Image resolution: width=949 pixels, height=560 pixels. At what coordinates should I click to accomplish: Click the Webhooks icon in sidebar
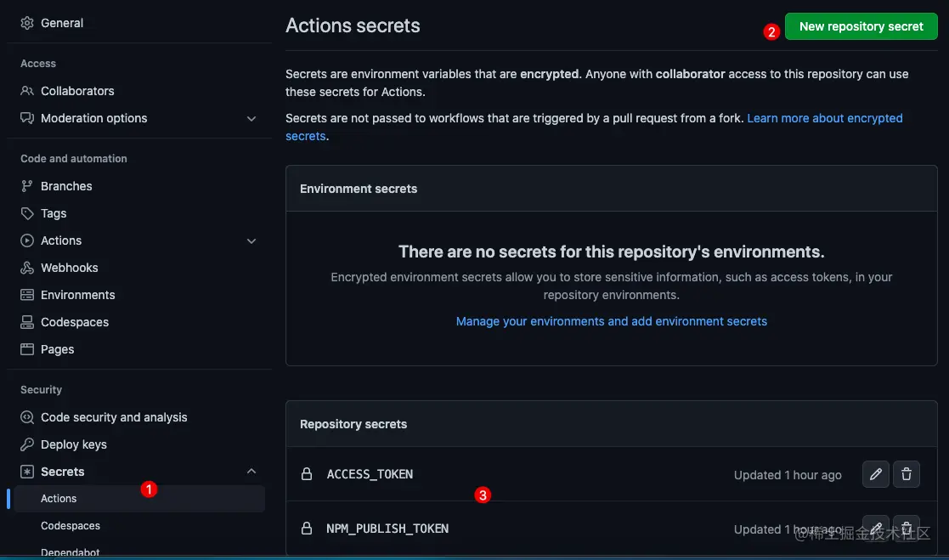coord(27,268)
